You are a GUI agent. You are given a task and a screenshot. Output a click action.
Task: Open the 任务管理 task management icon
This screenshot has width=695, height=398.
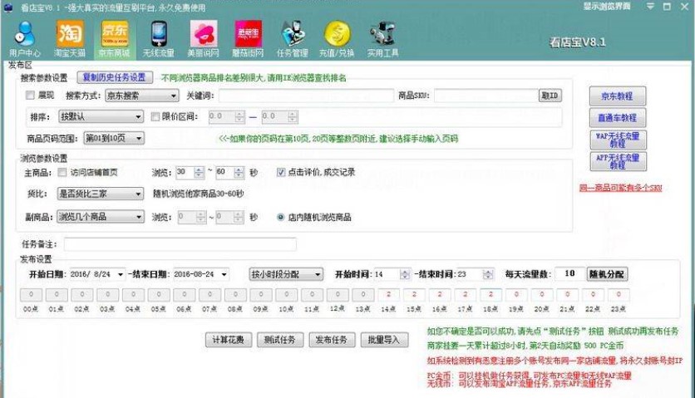293,39
